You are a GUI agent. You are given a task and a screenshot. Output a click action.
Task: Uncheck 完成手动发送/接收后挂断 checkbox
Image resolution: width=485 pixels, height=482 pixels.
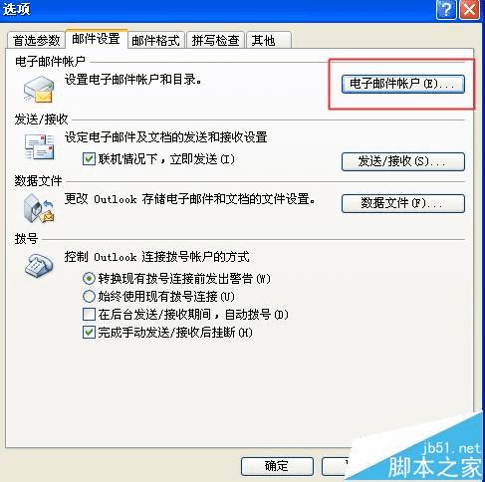(89, 333)
